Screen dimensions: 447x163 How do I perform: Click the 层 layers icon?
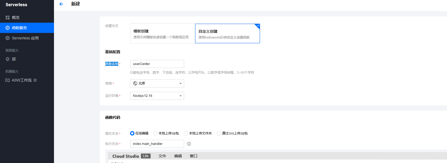(x=8, y=59)
